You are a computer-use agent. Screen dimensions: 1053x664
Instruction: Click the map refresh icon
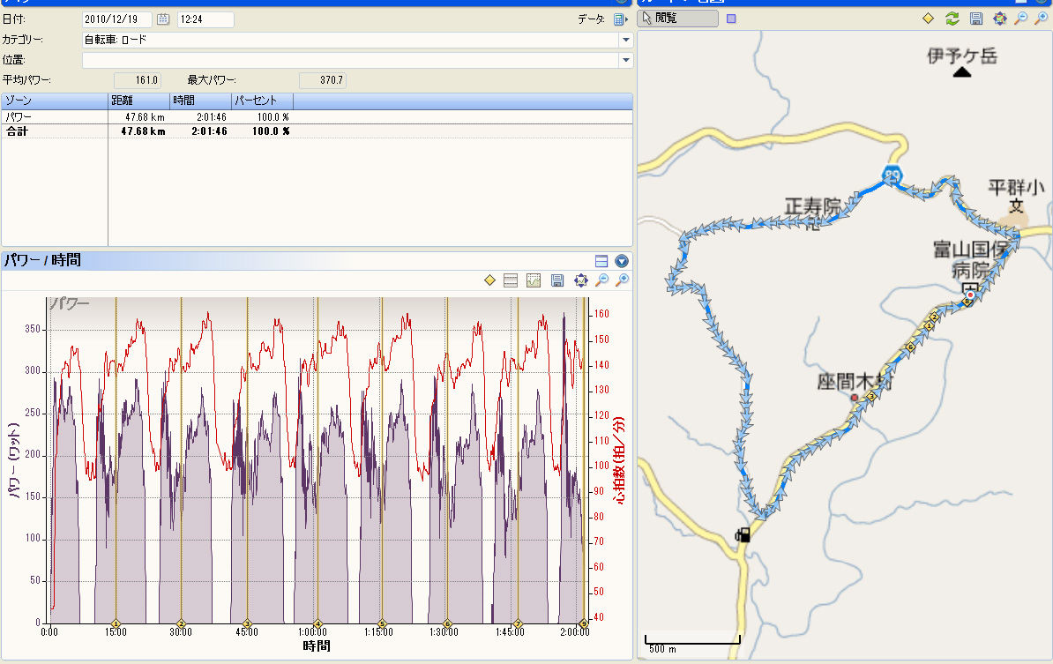point(952,19)
